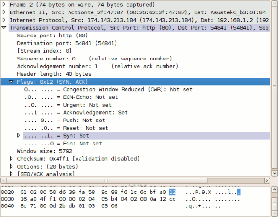This screenshot has height=217, width=278.
Task: Select the Sequence number row
Action: point(94,59)
